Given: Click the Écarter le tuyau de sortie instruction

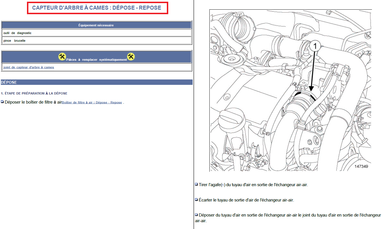Looking at the screenshot, I should point(246,200).
